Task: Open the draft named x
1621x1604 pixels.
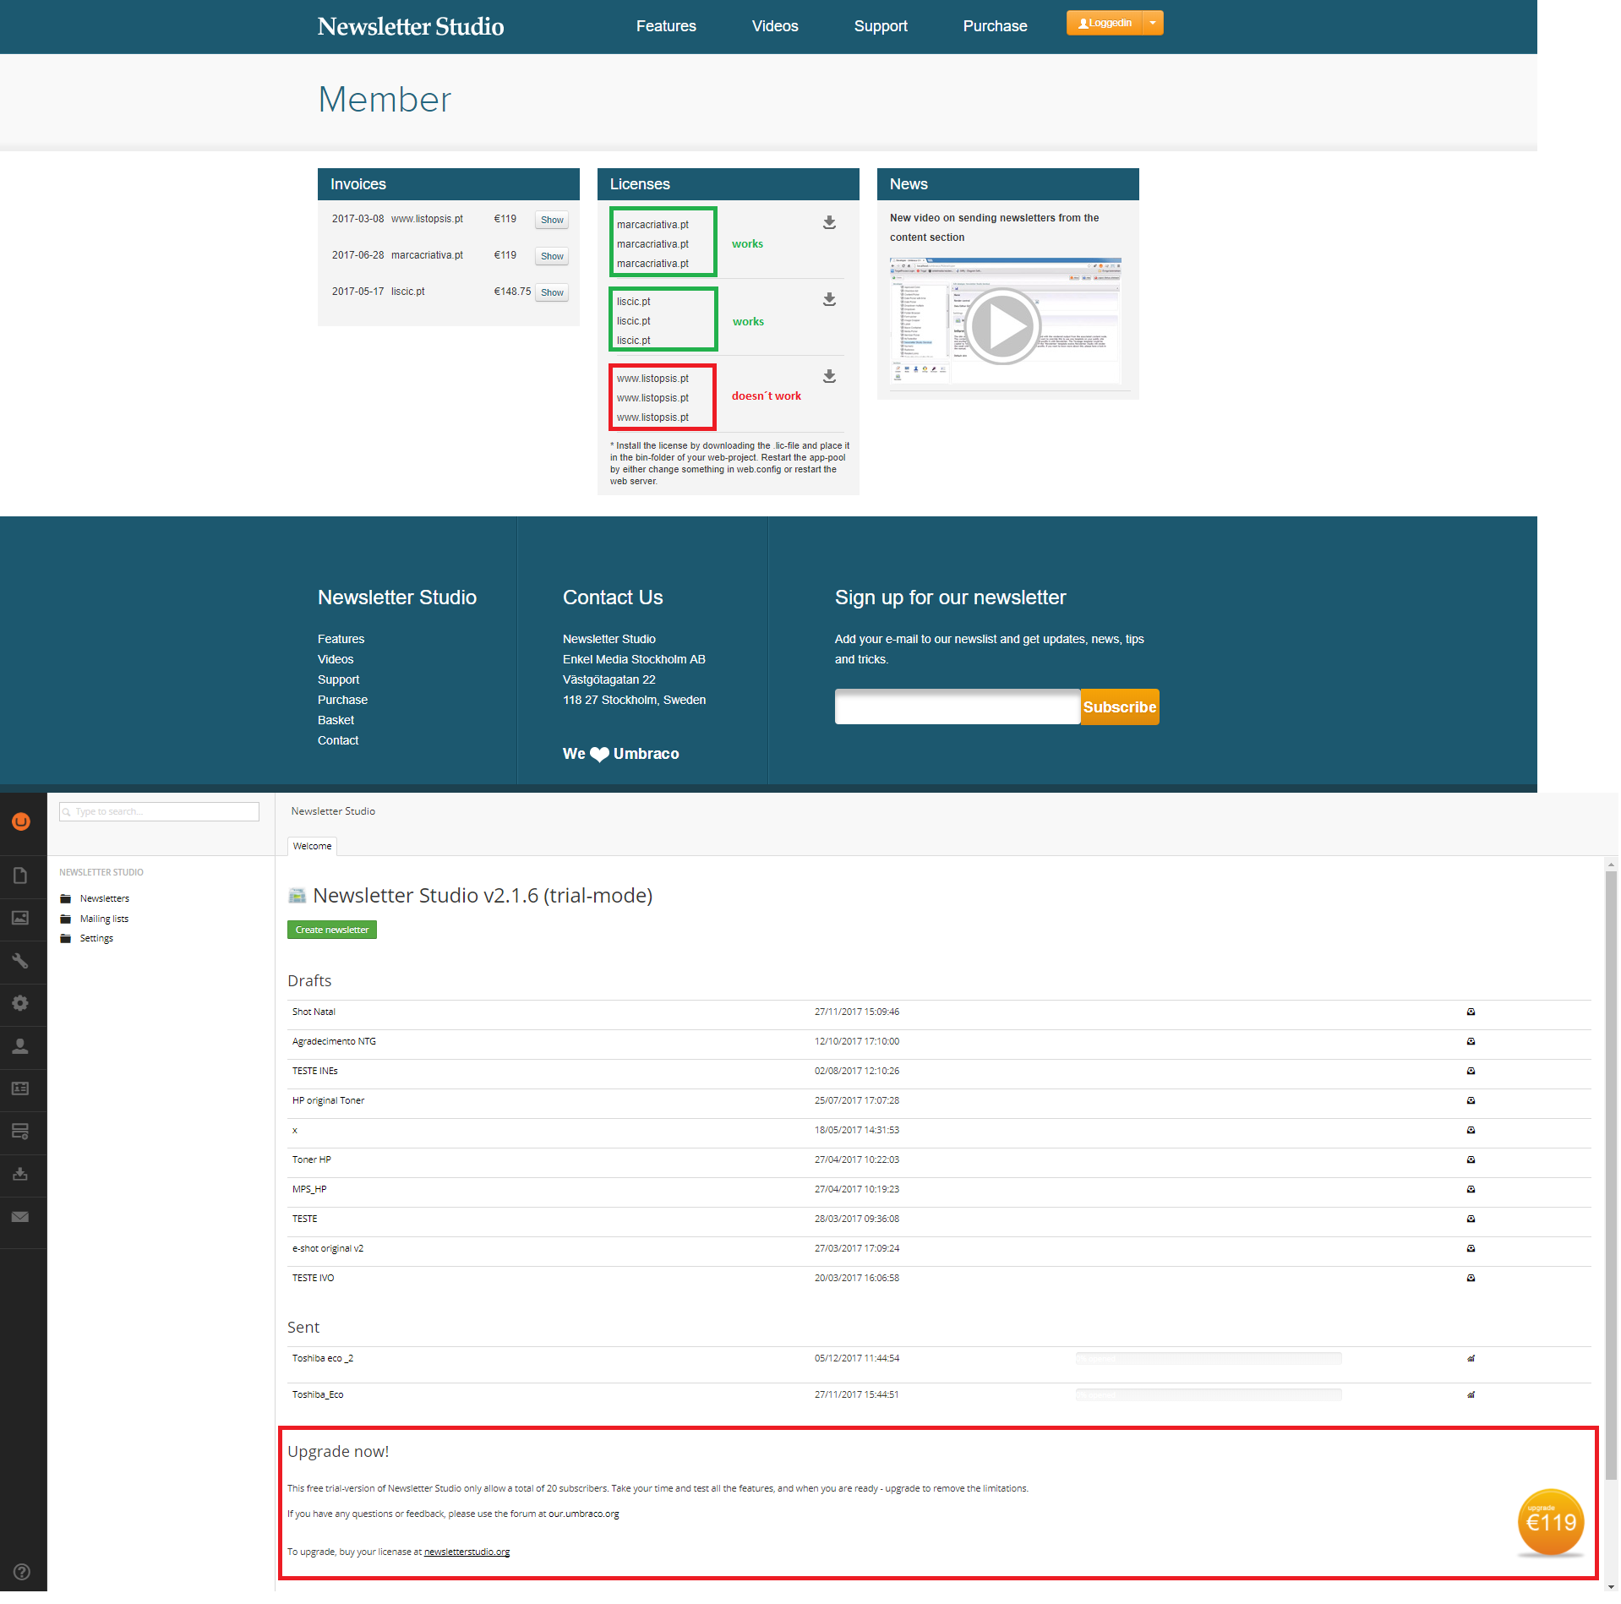Action: [x=295, y=1131]
